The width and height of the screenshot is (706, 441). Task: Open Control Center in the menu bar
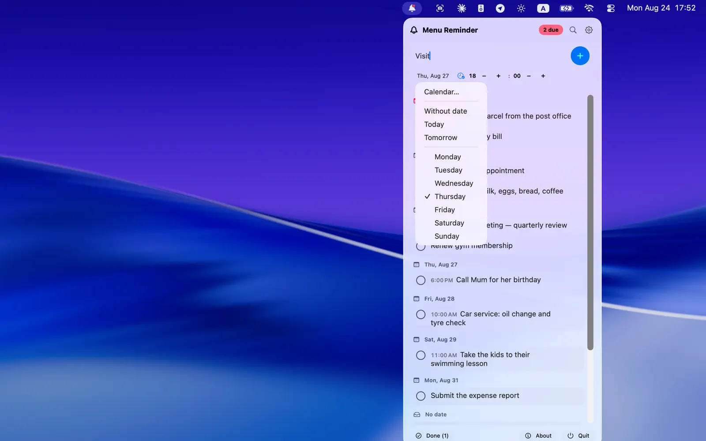[x=611, y=8]
